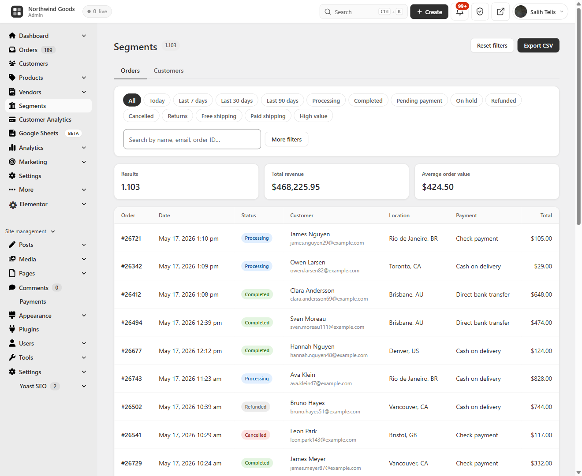The width and height of the screenshot is (582, 476).
Task: Expand the Products menu chevron
Action: click(x=84, y=78)
